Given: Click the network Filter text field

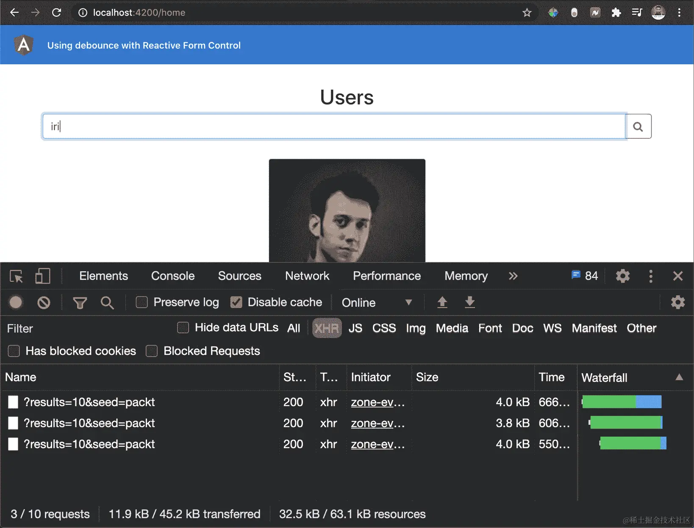Looking at the screenshot, I should pyautogui.click(x=89, y=329).
